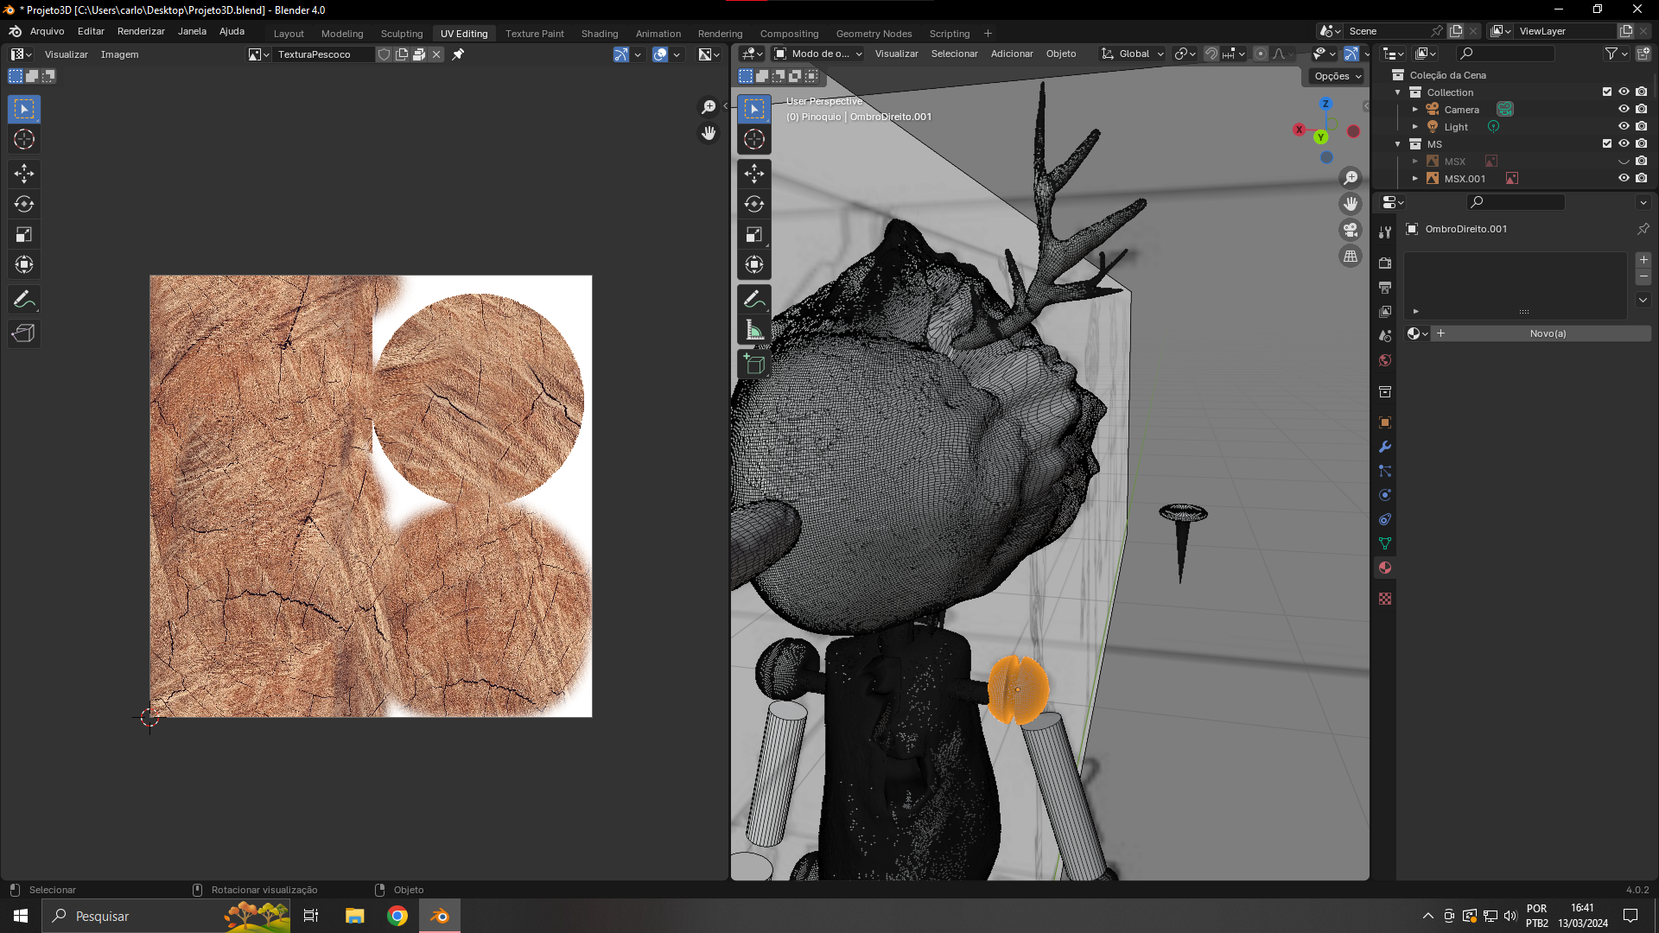Open the Global transform orientation dropdown
Screen dimensions: 1659x933
1133,54
